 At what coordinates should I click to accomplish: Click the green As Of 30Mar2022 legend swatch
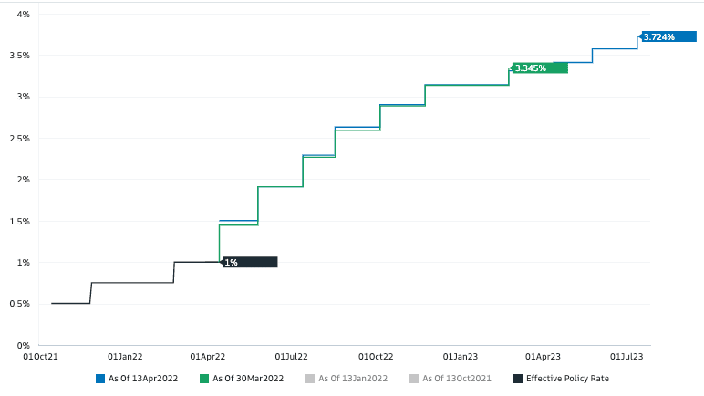pyautogui.click(x=205, y=378)
